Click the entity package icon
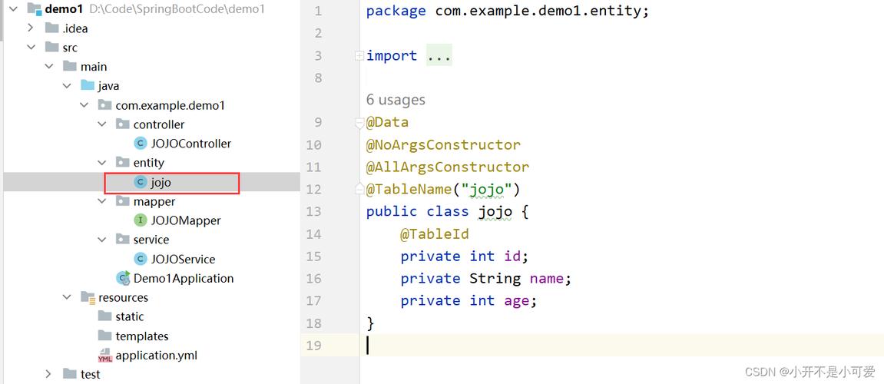Viewport: 884px width, 384px height. (x=123, y=162)
